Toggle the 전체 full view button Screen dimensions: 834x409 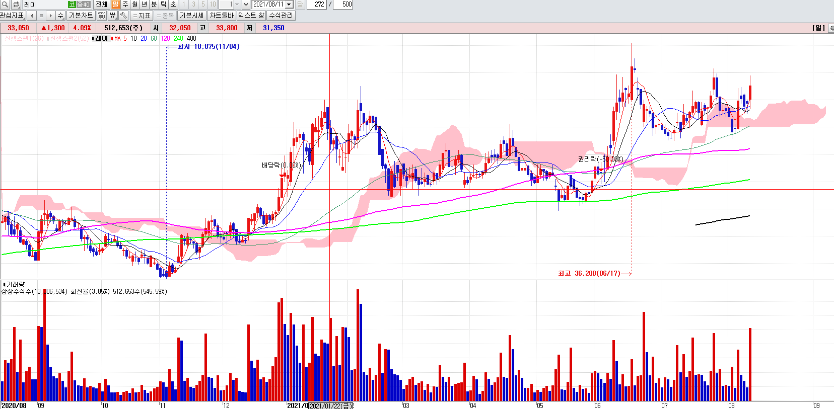[x=101, y=5]
